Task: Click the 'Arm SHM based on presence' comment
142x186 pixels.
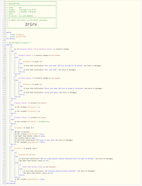Action: click(x=19, y=43)
